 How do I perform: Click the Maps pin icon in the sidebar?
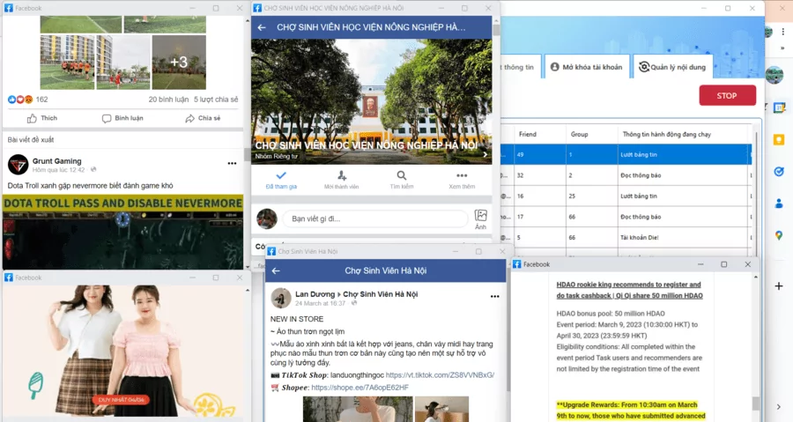click(x=779, y=235)
